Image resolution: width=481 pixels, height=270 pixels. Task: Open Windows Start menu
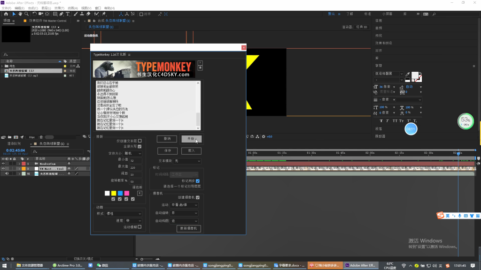pos(5,265)
